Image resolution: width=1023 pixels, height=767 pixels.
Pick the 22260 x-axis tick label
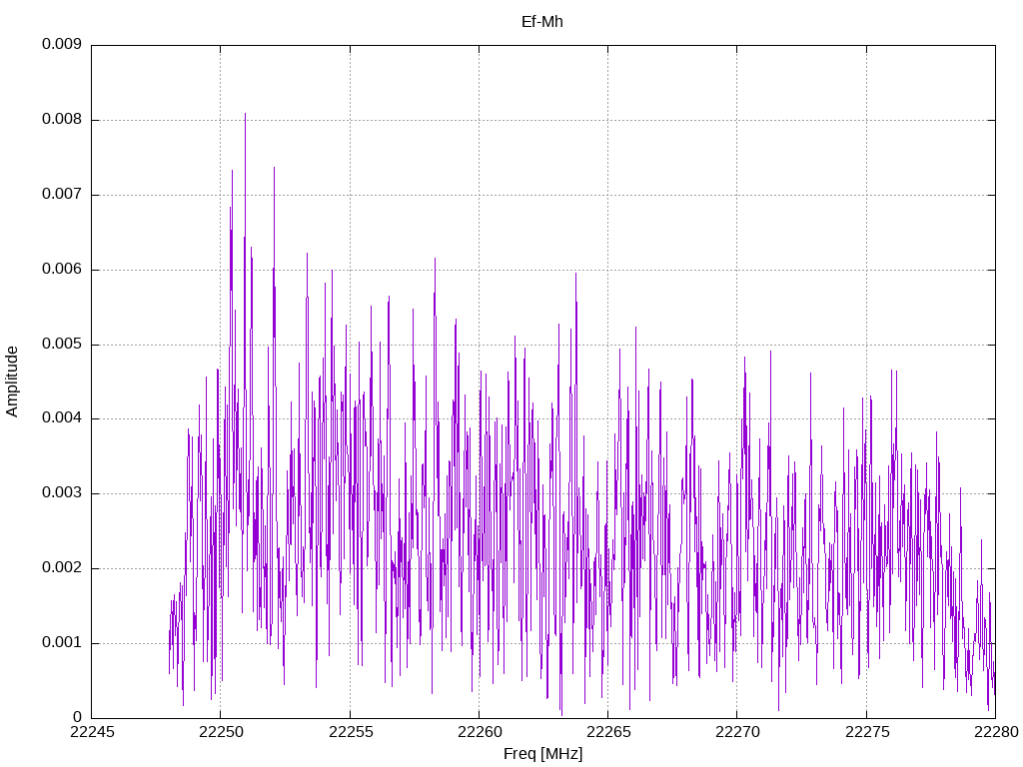click(479, 732)
